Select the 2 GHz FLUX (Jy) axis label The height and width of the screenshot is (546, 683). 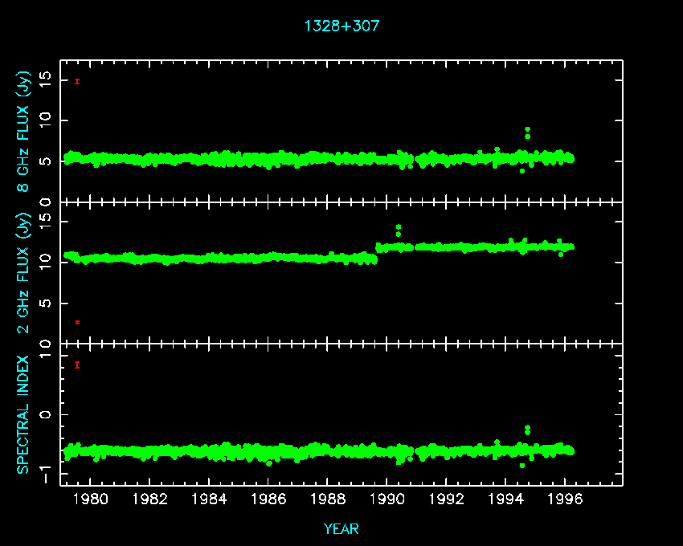click(24, 273)
